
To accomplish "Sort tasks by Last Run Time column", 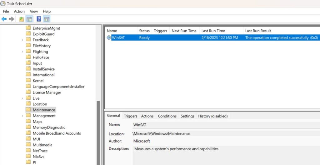I will (213, 31).
